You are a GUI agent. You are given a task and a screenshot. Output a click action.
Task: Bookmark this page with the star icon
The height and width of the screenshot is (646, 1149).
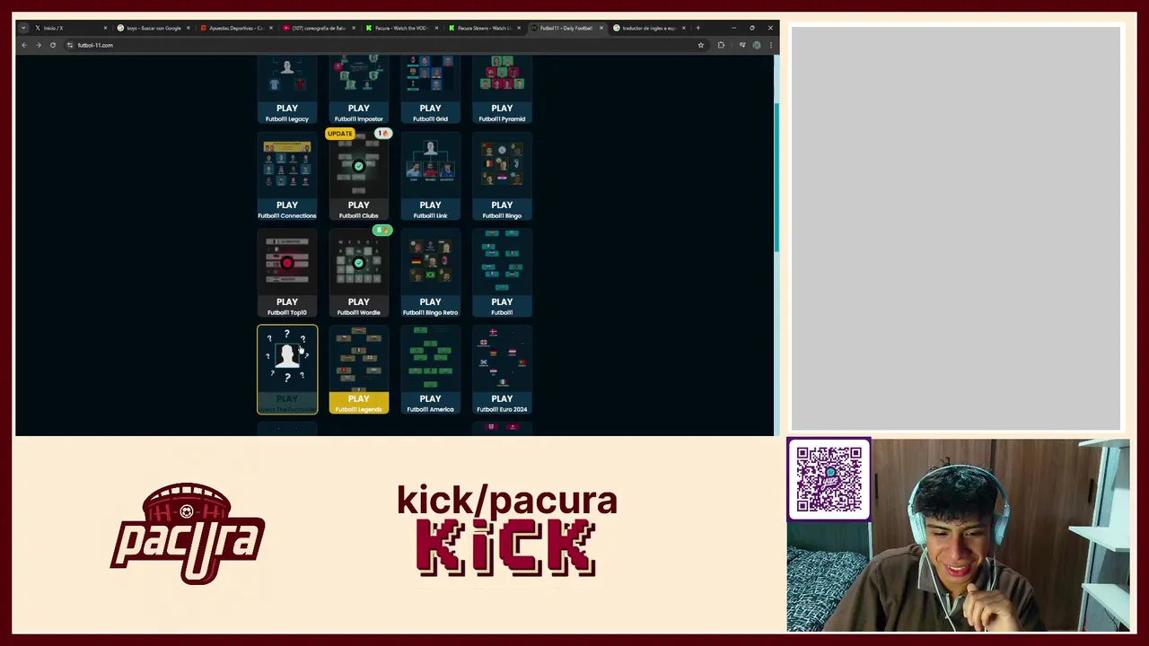701,45
